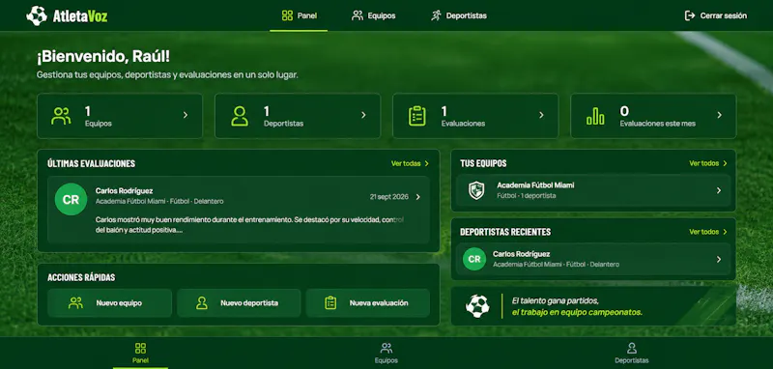This screenshot has height=369, width=773.
Task: Select the Panel label in the bottom bar
Action: (x=140, y=360)
